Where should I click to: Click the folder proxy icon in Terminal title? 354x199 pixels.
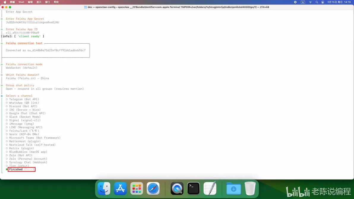(x=86, y=7)
